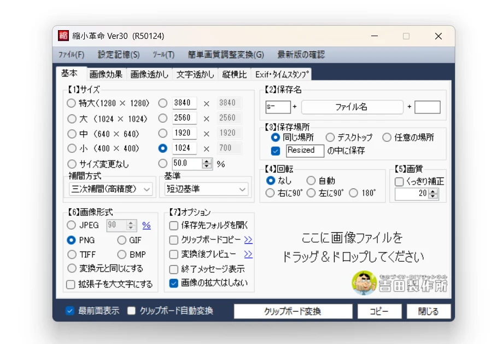Switch to the 画像効果 tab
Image resolution: width=503 pixels, height=344 pixels.
point(106,74)
